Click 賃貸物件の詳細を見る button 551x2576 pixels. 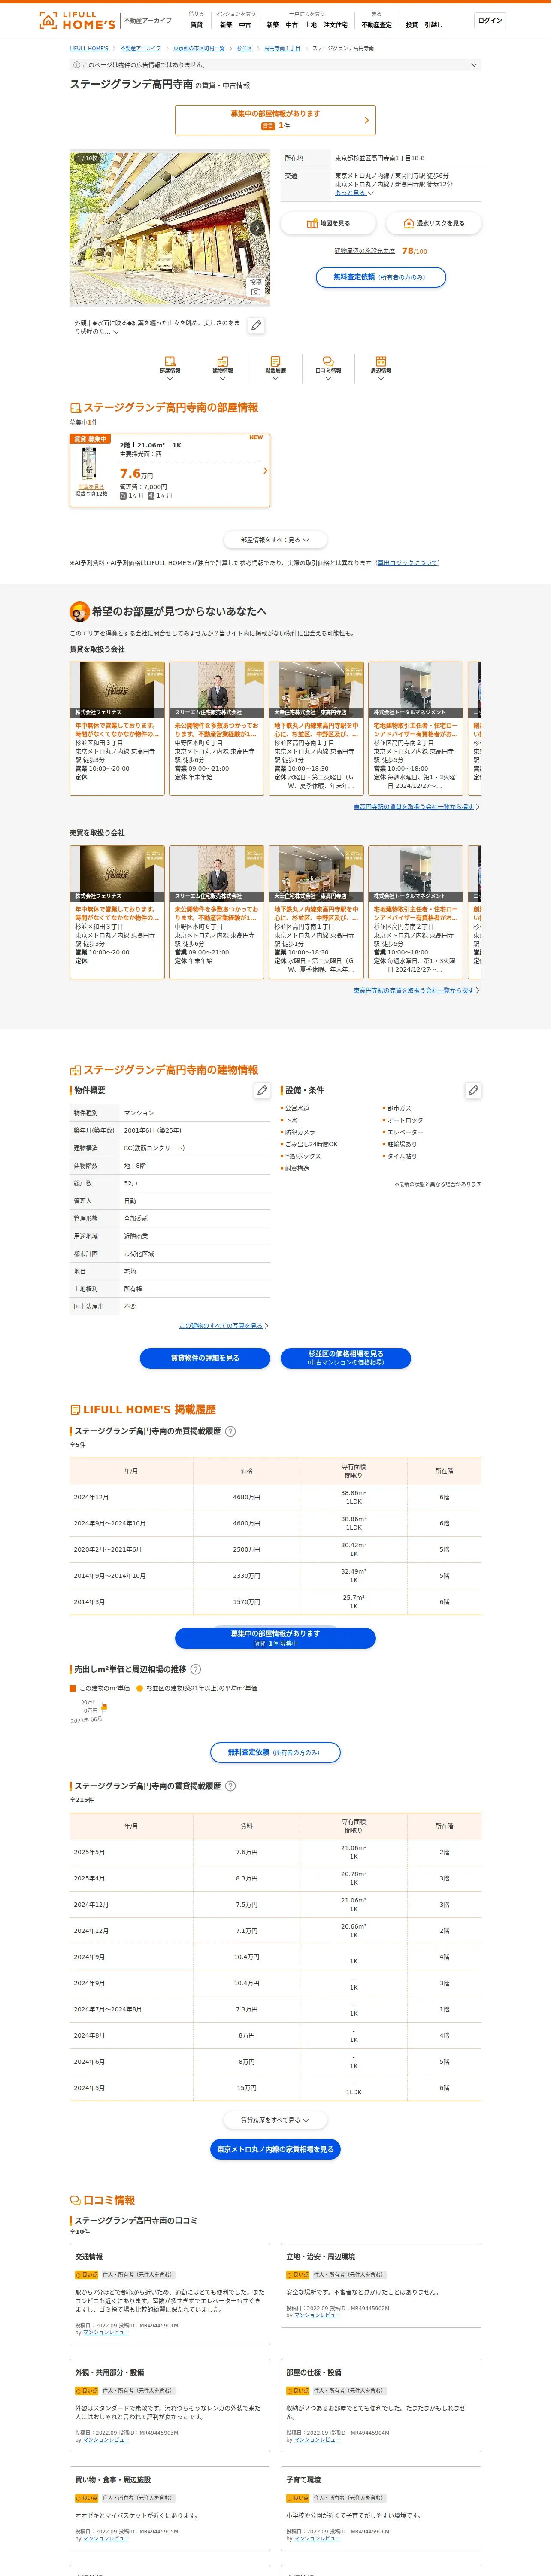point(205,1357)
